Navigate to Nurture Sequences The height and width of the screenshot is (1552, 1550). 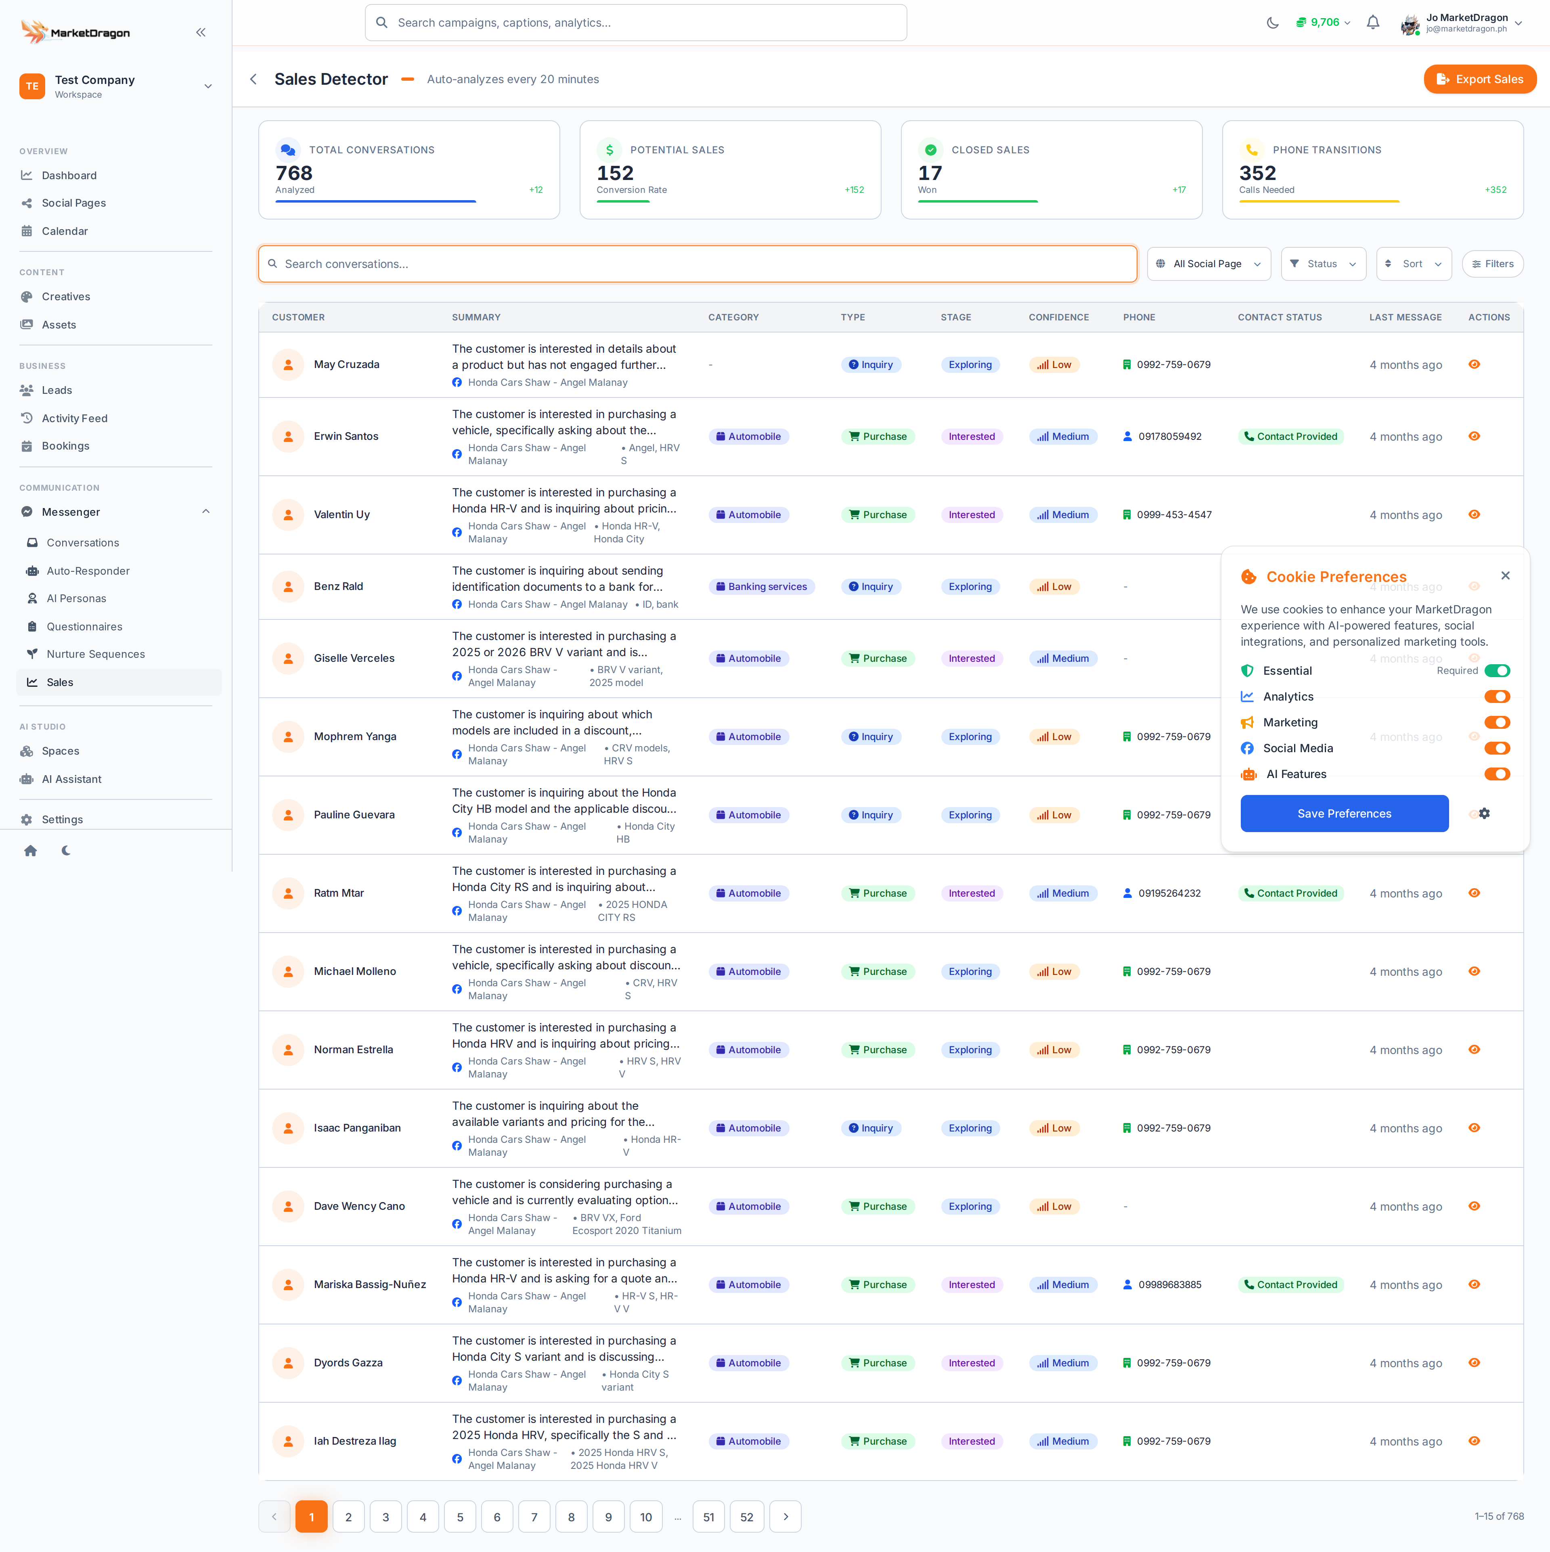tap(96, 654)
